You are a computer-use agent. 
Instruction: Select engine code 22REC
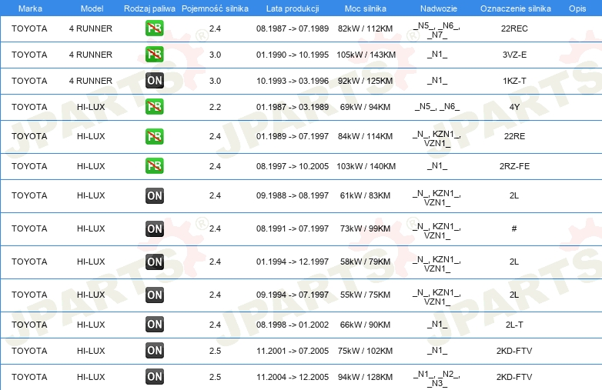click(x=514, y=28)
